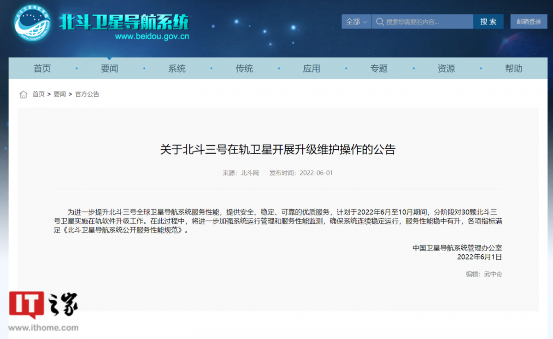Click the 首页 breadcrumb link
This screenshot has width=553, height=339.
[x=38, y=94]
